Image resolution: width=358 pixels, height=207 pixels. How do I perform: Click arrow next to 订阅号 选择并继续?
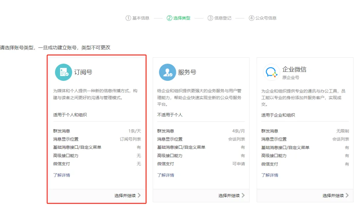tap(139, 195)
